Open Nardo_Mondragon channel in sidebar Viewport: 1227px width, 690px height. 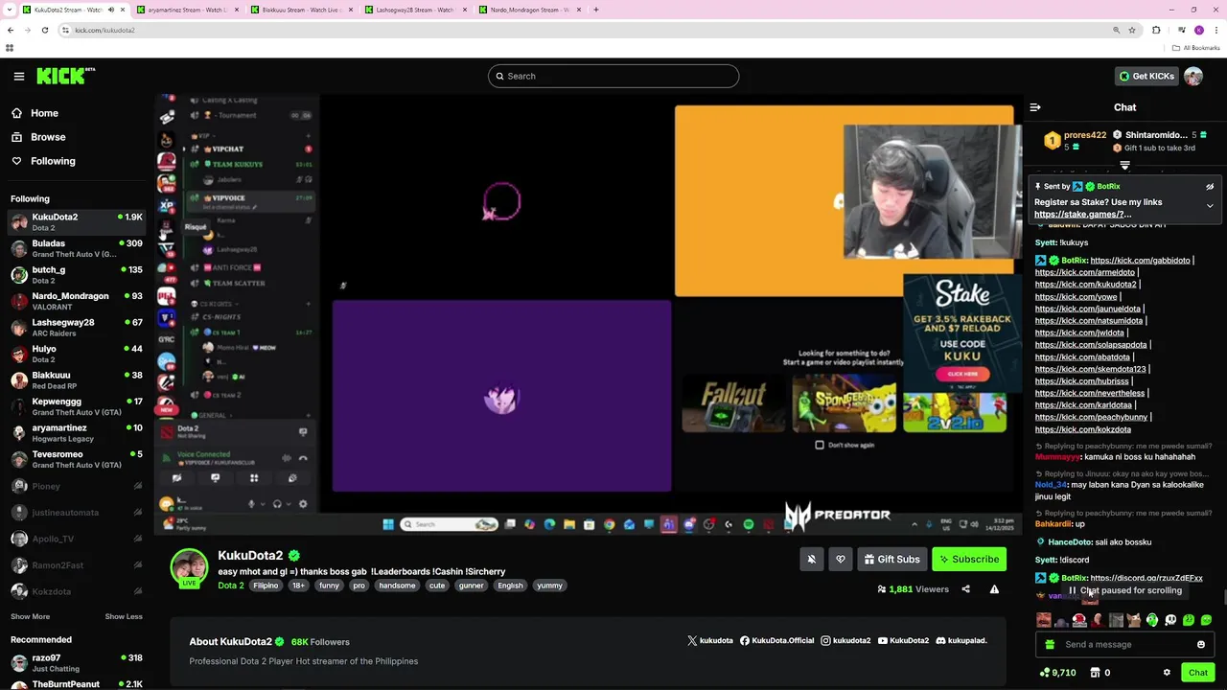(76, 301)
